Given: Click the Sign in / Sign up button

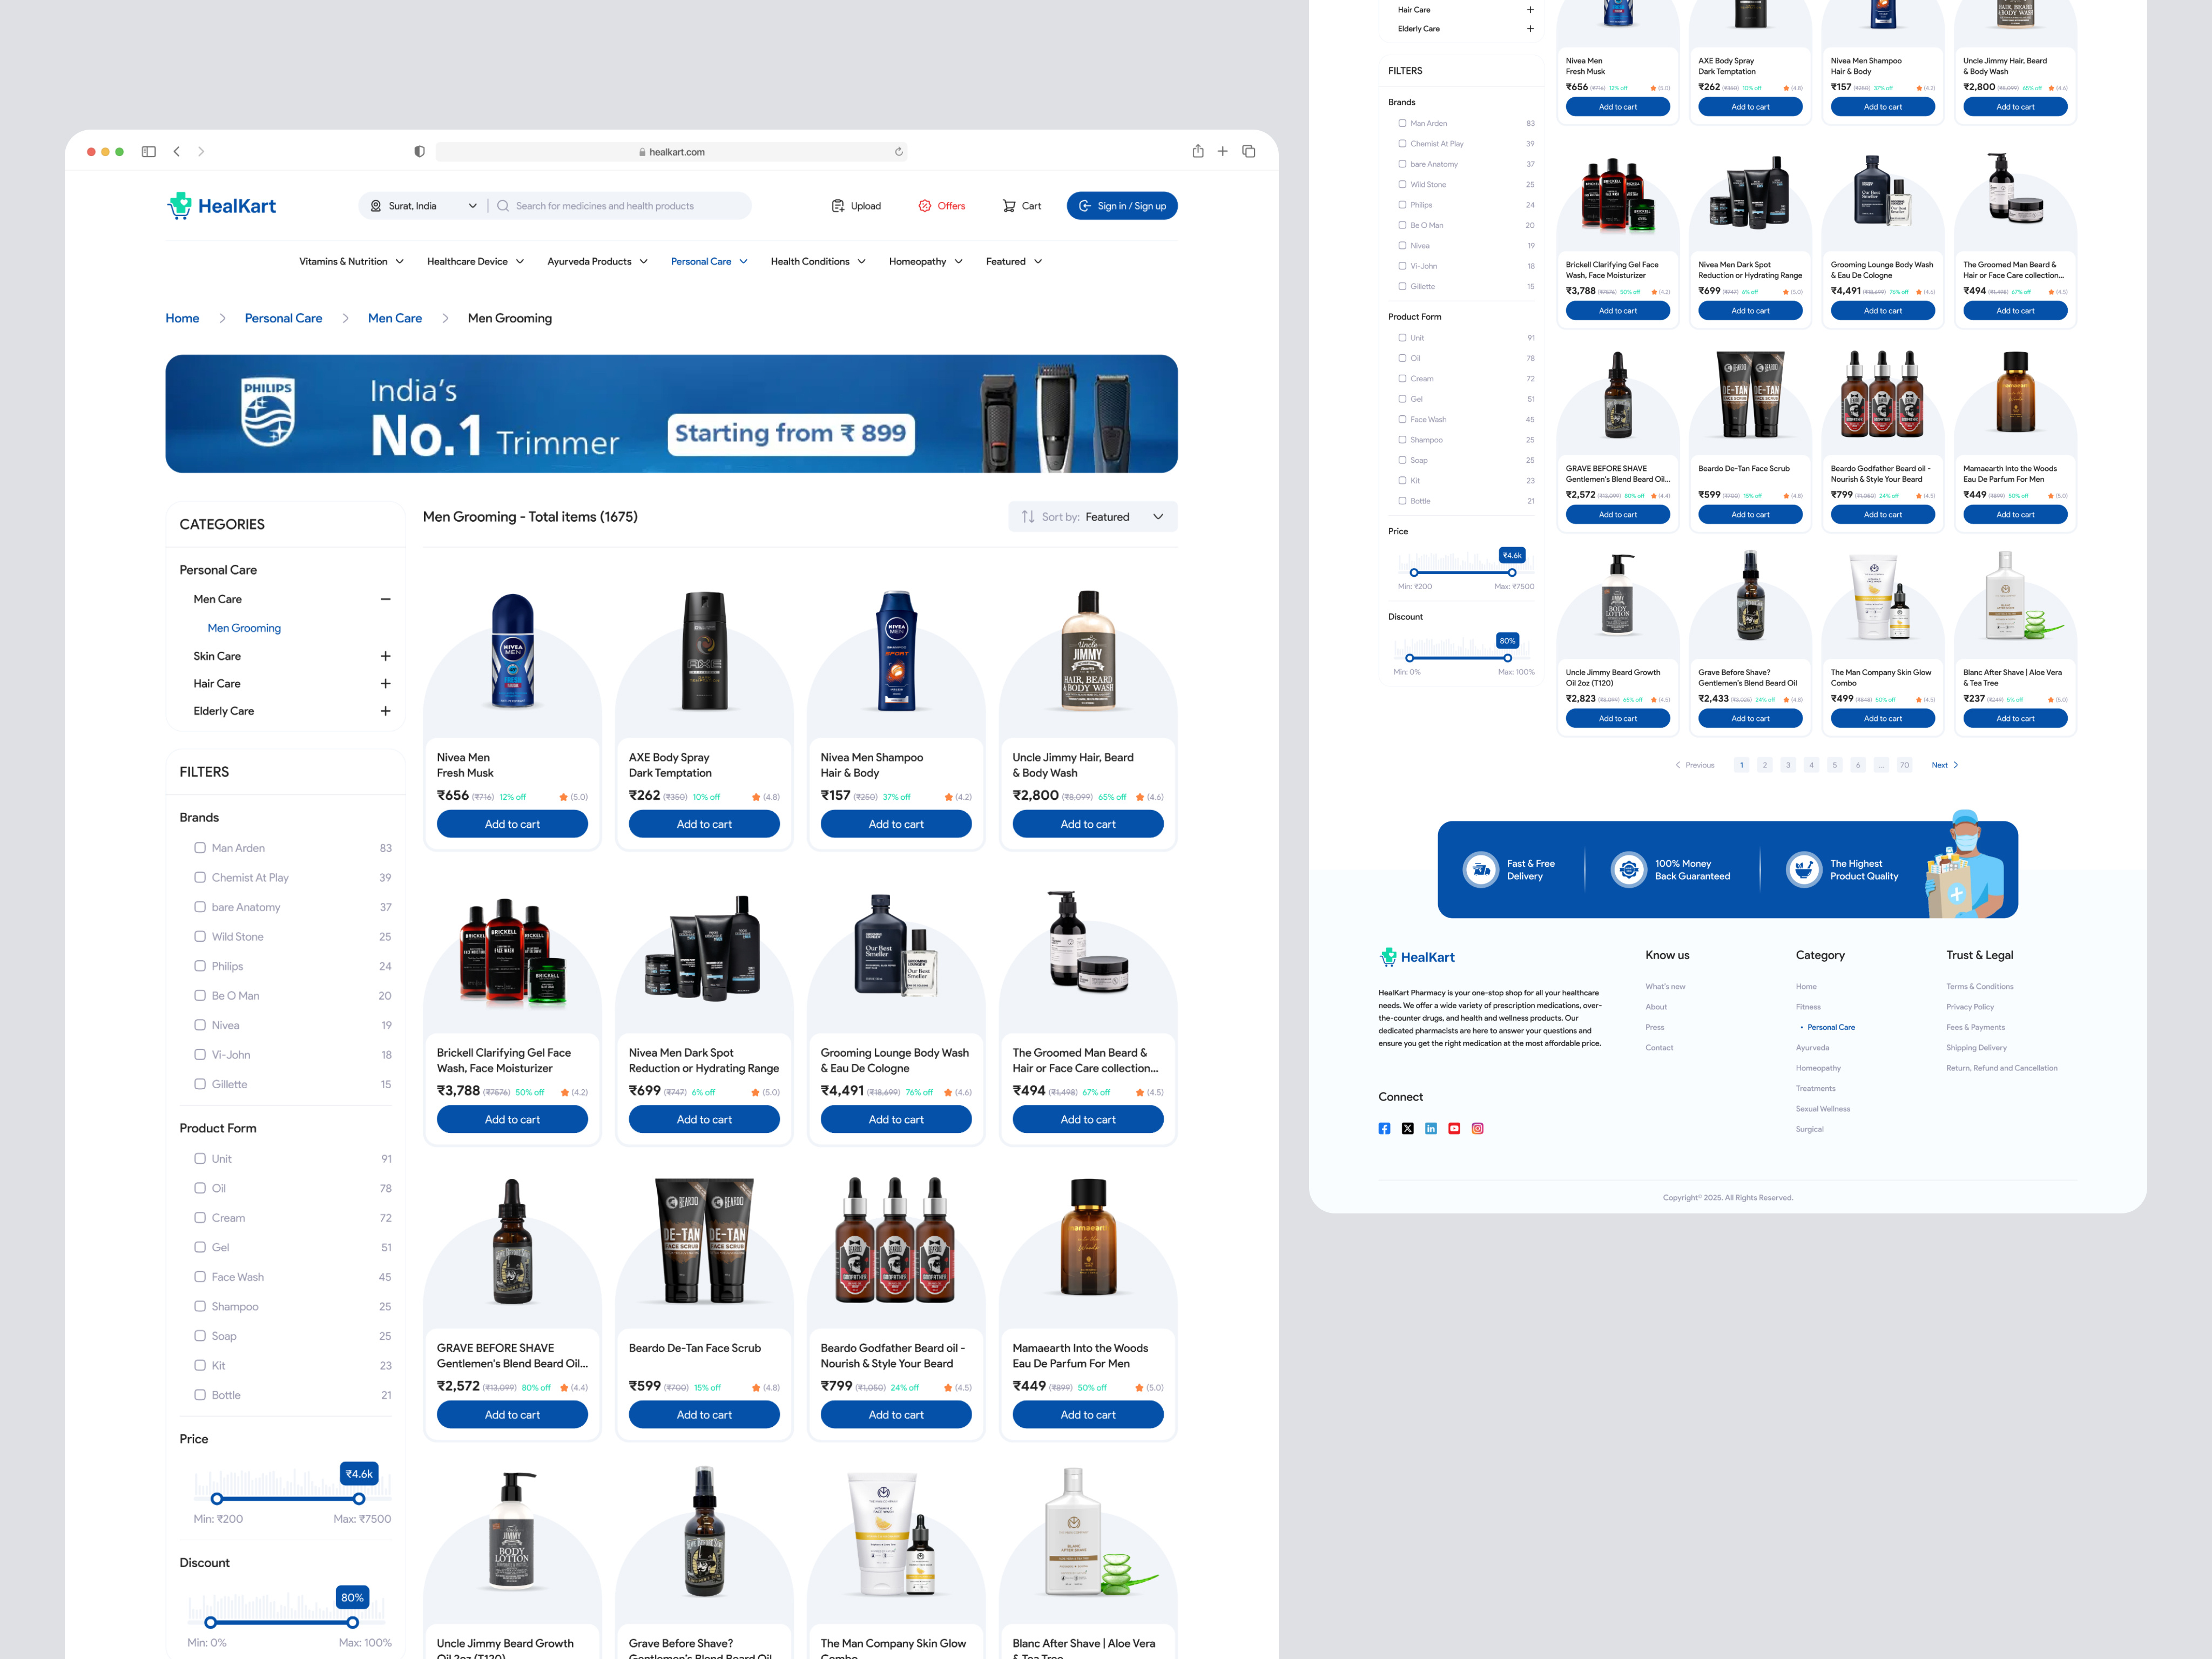Looking at the screenshot, I should pos(1122,205).
